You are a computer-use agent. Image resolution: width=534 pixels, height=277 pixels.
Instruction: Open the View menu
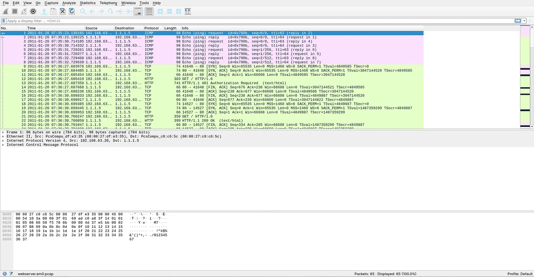(27, 3)
